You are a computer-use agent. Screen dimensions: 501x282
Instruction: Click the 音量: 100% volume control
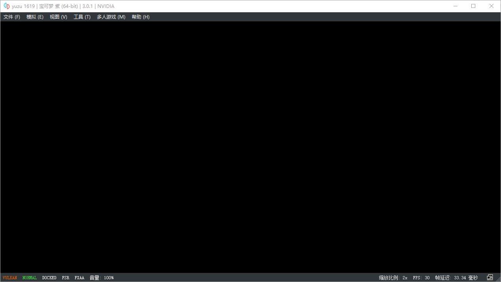point(102,278)
